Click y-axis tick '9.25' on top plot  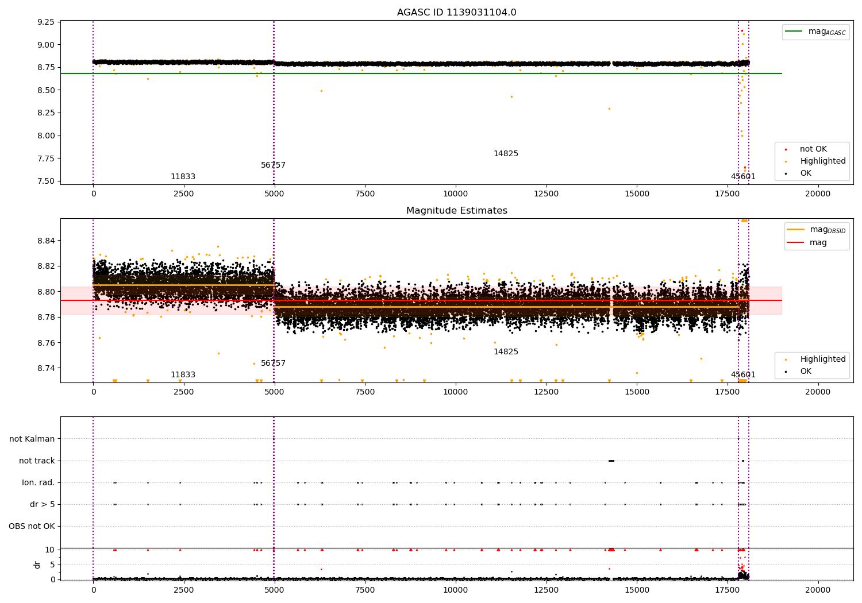tap(45, 22)
